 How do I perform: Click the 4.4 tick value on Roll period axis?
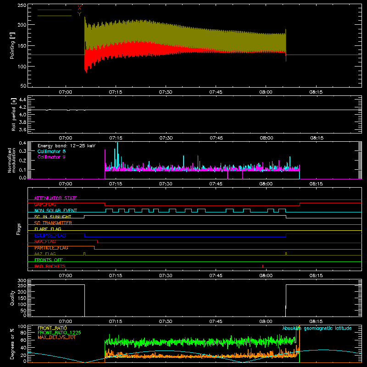click(x=22, y=100)
